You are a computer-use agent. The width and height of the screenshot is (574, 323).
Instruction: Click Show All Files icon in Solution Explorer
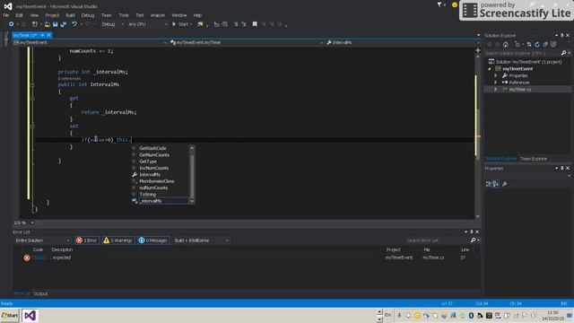(553, 44)
